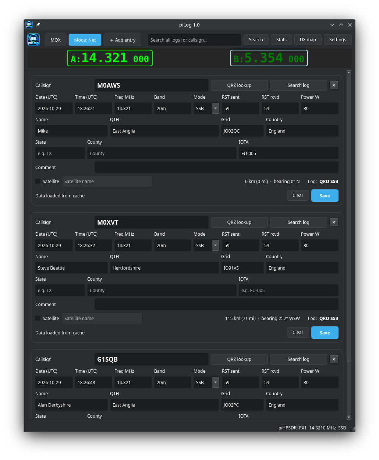Click scrollbar down arrow
This screenshot has height=460, width=379.
click(349, 417)
